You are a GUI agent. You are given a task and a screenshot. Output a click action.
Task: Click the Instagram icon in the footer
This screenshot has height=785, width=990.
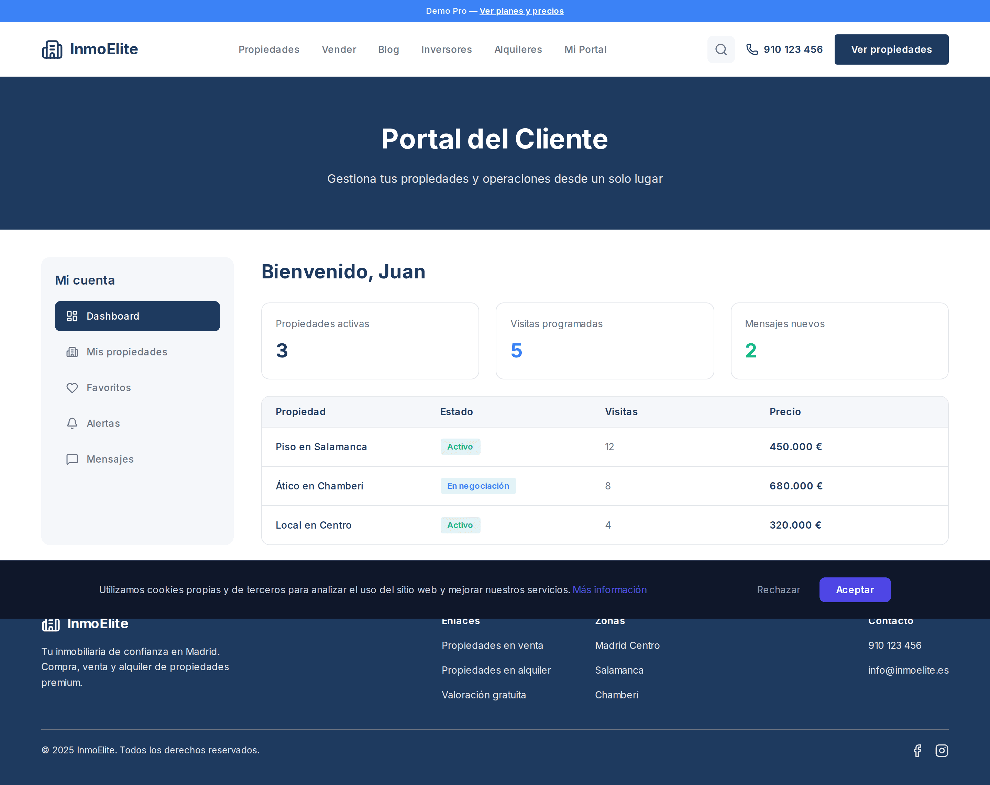pos(942,750)
